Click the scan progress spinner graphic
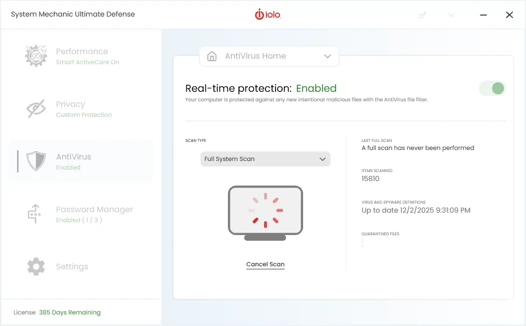The image size is (526, 326). point(265,211)
